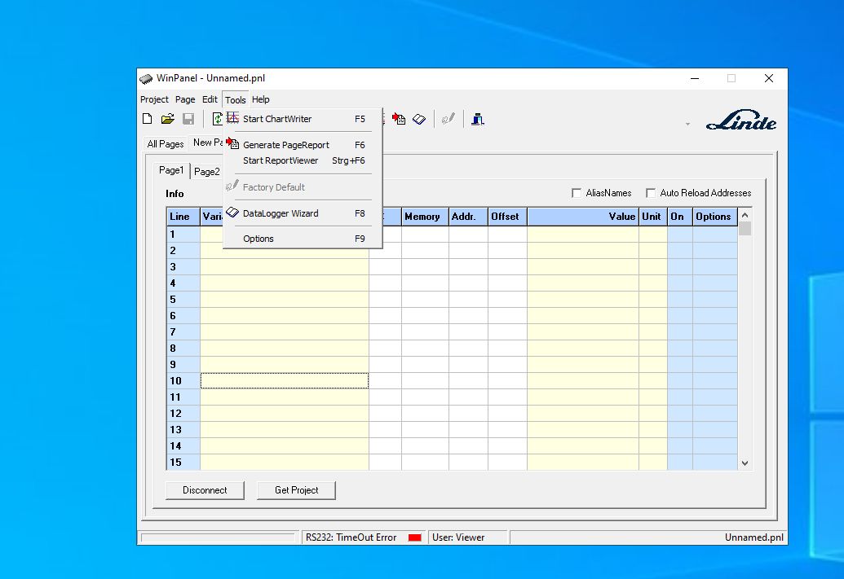Click the Addr. column header
The height and width of the screenshot is (579, 844).
click(x=468, y=217)
